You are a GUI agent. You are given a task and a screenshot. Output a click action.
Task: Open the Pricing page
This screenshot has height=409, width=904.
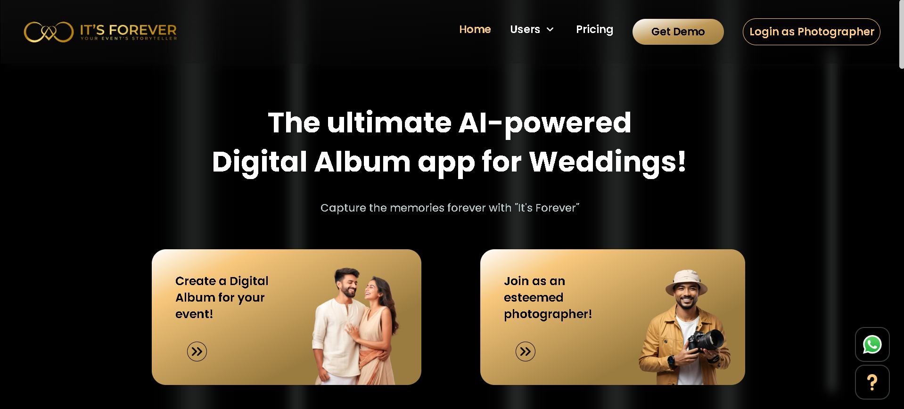[594, 29]
